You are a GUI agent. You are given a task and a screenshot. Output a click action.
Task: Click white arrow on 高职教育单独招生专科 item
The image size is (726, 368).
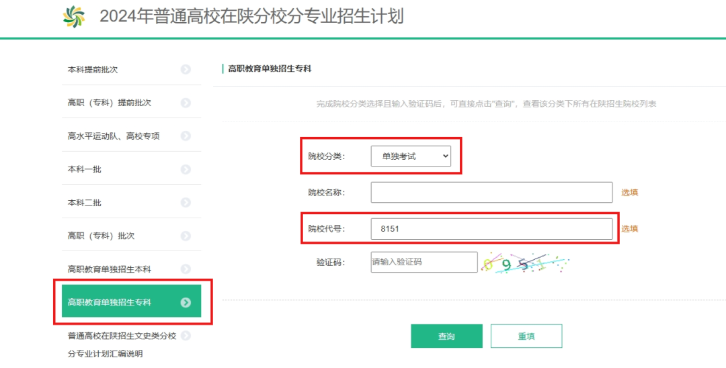[x=186, y=302]
